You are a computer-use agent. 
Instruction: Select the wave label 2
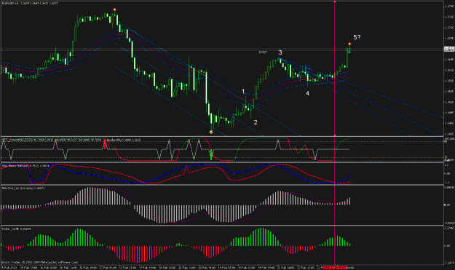[x=256, y=122]
